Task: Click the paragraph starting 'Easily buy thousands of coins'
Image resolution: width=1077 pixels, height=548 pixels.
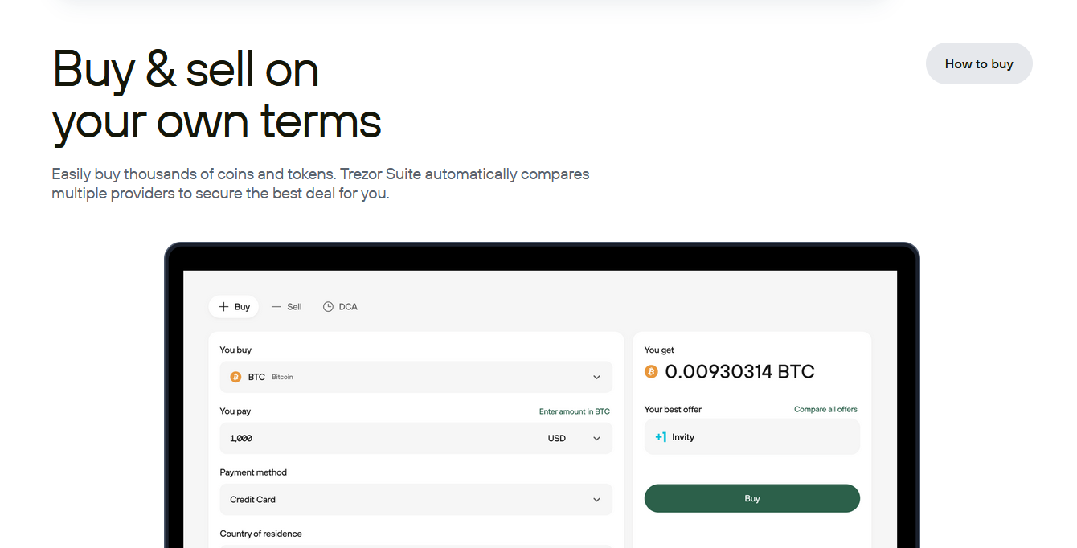Action: coord(321,183)
